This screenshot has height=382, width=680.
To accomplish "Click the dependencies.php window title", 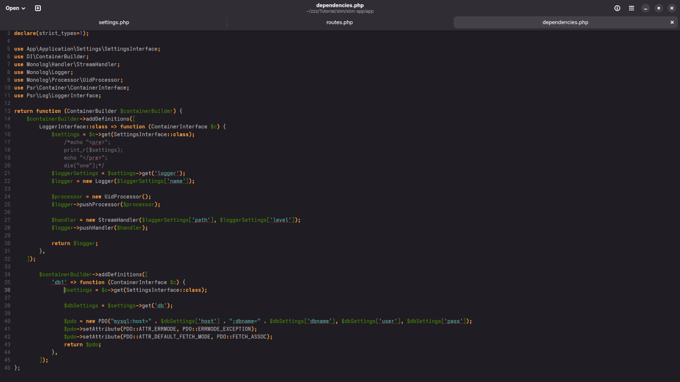I will (x=340, y=5).
